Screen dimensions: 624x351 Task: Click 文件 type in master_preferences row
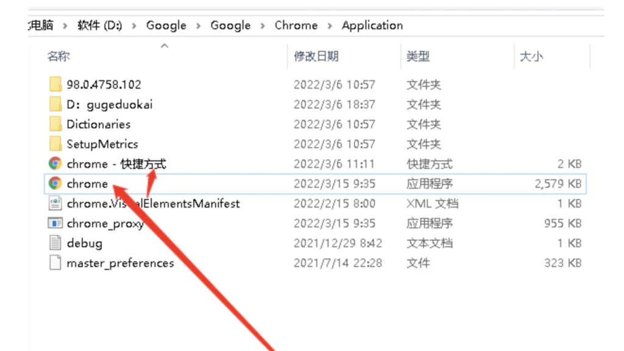click(418, 263)
